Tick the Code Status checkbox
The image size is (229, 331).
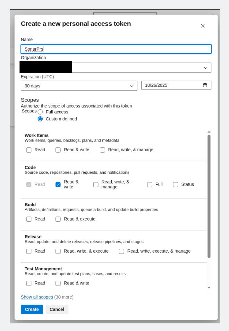176,185
